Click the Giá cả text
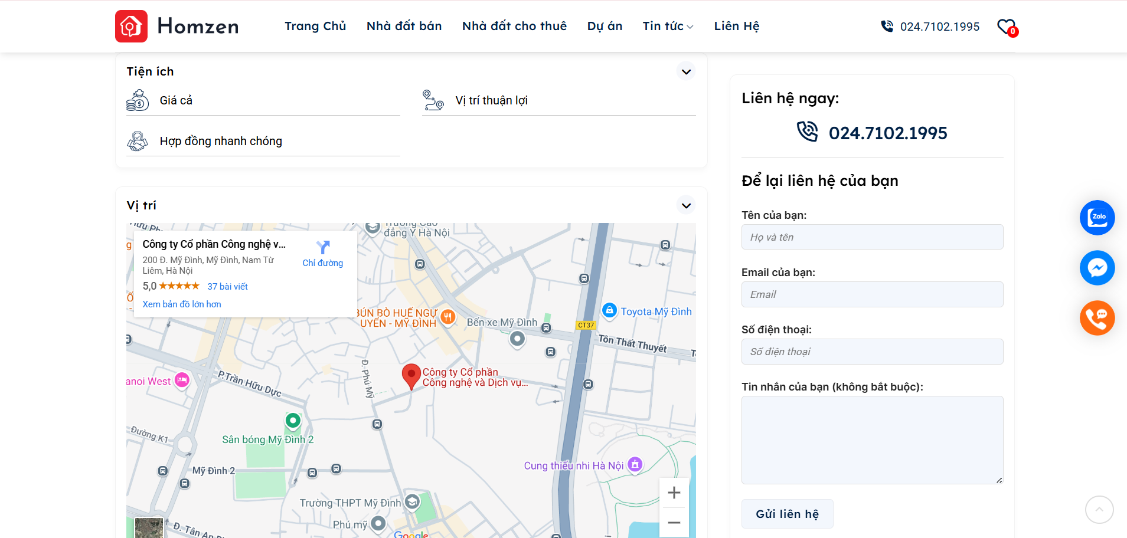This screenshot has height=538, width=1127. coord(176,100)
